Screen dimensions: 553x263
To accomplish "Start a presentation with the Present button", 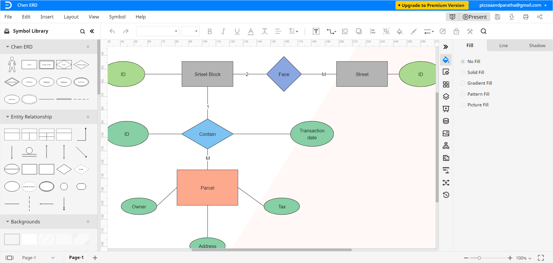I will (475, 17).
